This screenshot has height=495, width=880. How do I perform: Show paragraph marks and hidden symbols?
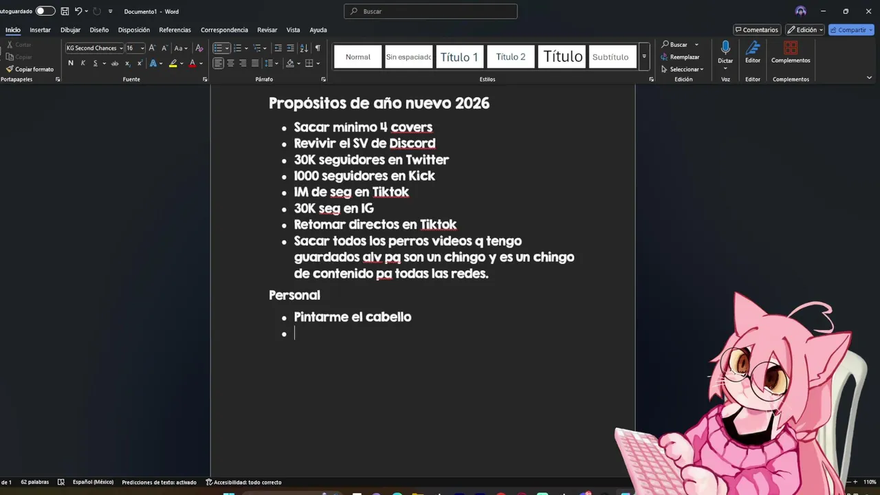point(317,48)
